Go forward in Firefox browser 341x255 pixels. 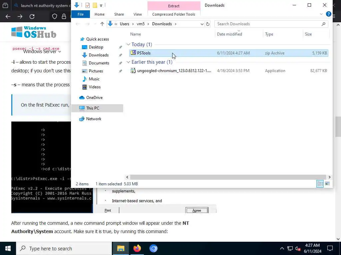click(20, 17)
